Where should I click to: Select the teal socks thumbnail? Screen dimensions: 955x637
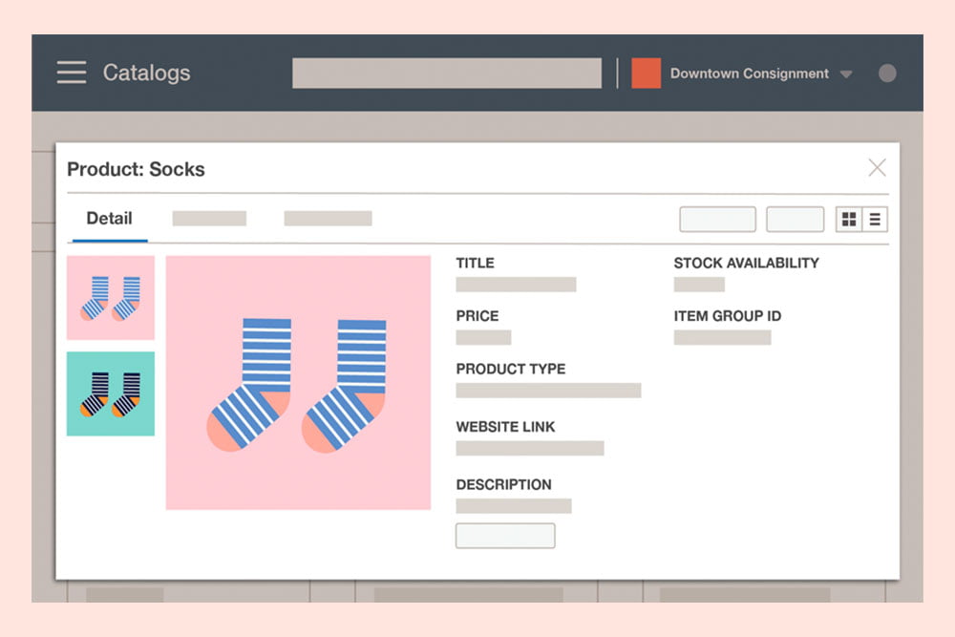[110, 393]
